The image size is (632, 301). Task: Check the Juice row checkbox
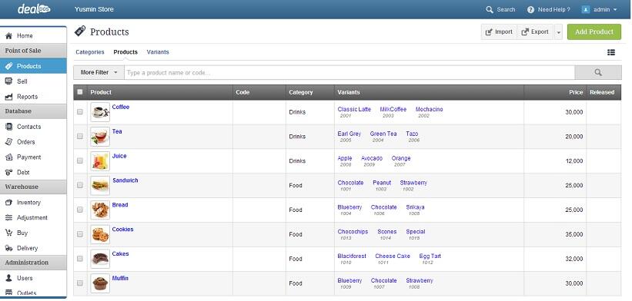click(80, 160)
